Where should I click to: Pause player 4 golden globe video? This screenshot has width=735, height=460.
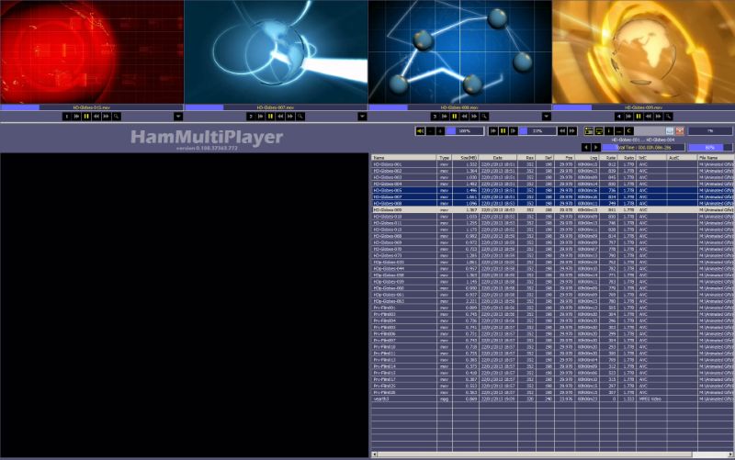pyautogui.click(x=639, y=117)
